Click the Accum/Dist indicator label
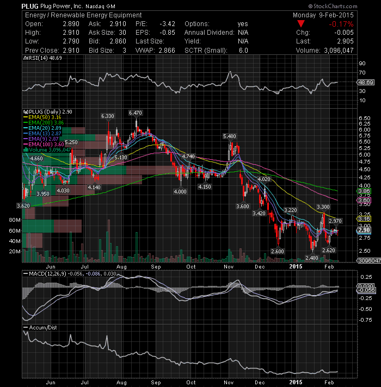The image size is (381, 387). point(40,328)
